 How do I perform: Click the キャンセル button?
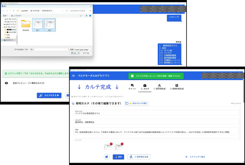[86, 53]
